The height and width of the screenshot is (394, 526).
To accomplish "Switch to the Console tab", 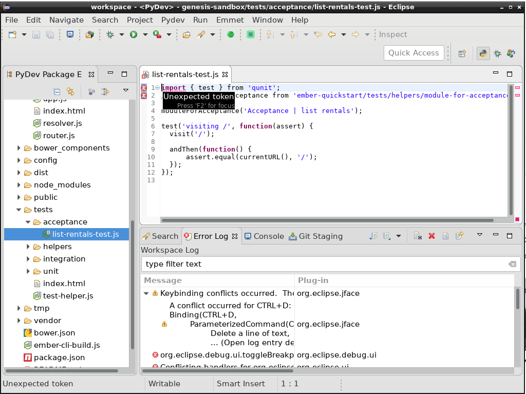I will coord(264,236).
